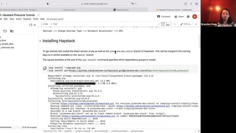Click the disk usage bar in Files panel
The width and height of the screenshot is (236, 133).
(x=11, y=127)
